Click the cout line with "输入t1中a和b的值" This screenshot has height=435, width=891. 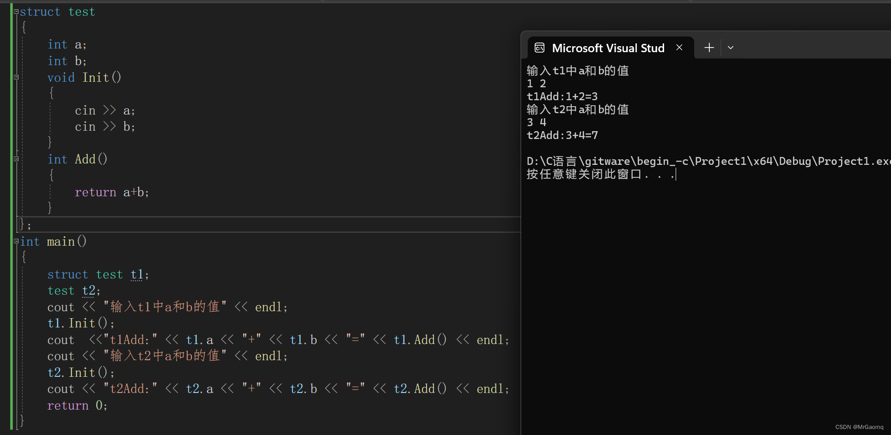click(167, 307)
